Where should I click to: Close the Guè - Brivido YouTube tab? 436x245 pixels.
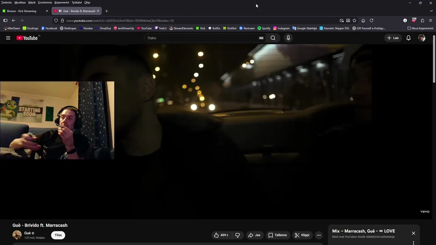[x=98, y=11]
